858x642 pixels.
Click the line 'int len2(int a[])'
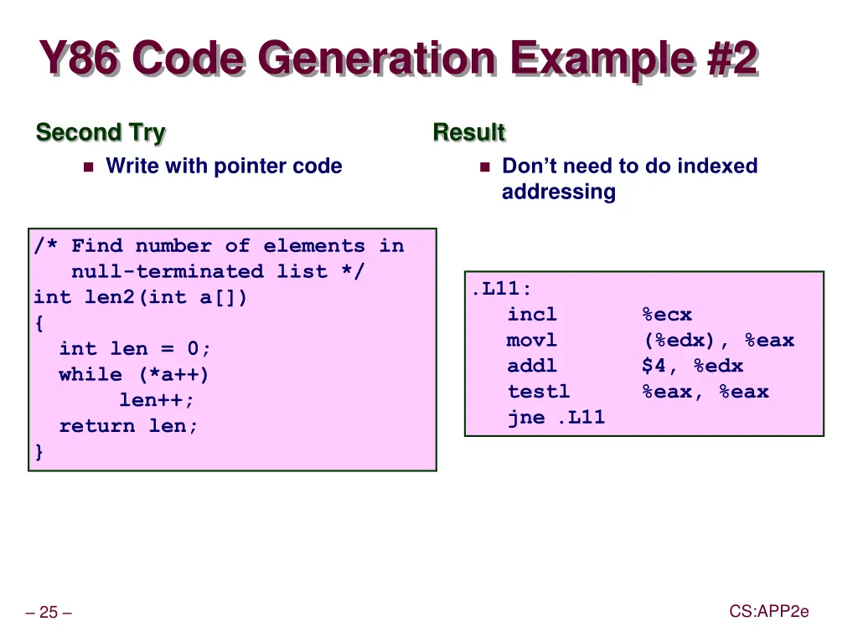tap(140, 297)
